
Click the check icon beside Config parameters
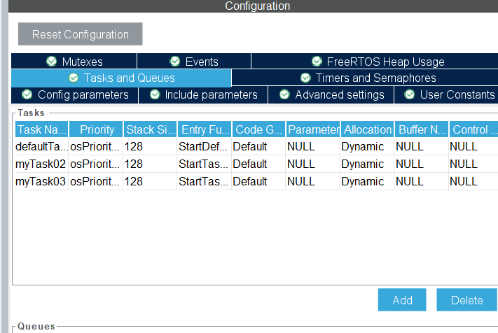27,94
